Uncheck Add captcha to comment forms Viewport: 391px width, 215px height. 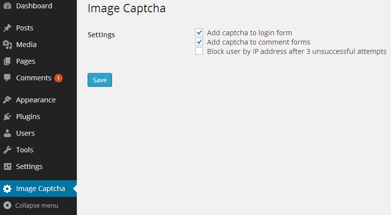[x=199, y=42]
